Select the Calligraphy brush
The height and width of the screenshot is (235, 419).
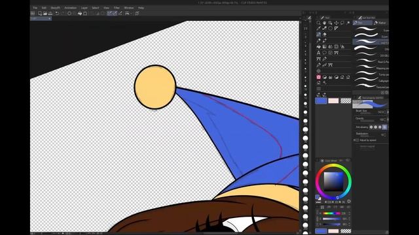point(371,80)
